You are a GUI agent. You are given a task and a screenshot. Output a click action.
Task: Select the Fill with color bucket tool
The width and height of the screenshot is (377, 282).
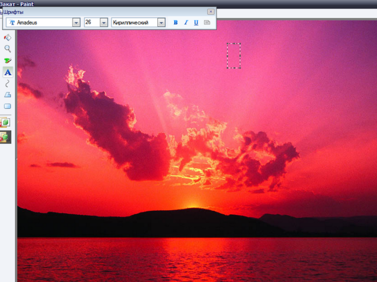click(8, 38)
